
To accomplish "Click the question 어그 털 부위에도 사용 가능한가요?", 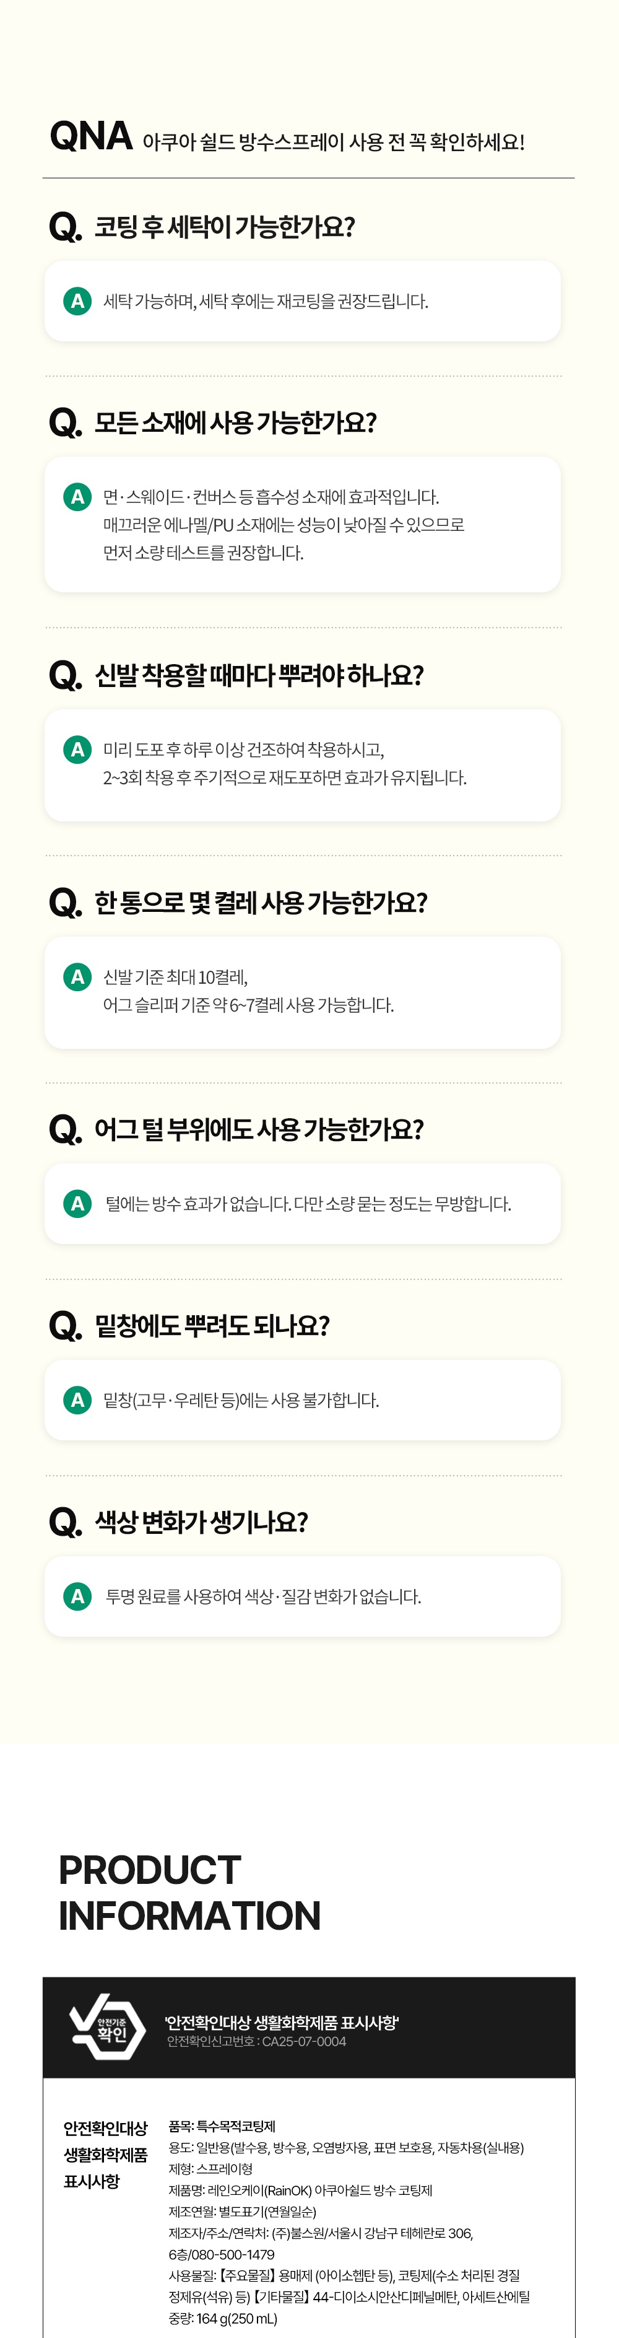I will click(x=258, y=1129).
